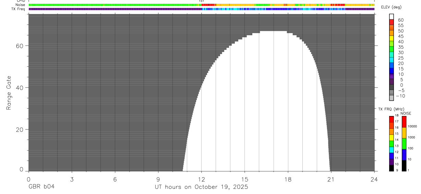Click the 'TX Freq' strip label at top
The height and width of the screenshot is (194, 421).
coord(18,9)
